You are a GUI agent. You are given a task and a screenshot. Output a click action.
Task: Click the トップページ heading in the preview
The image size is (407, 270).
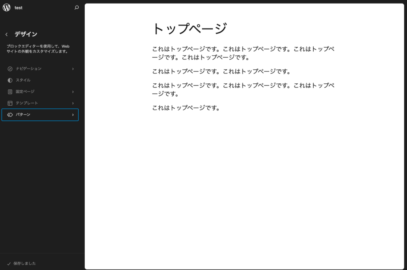point(189,29)
